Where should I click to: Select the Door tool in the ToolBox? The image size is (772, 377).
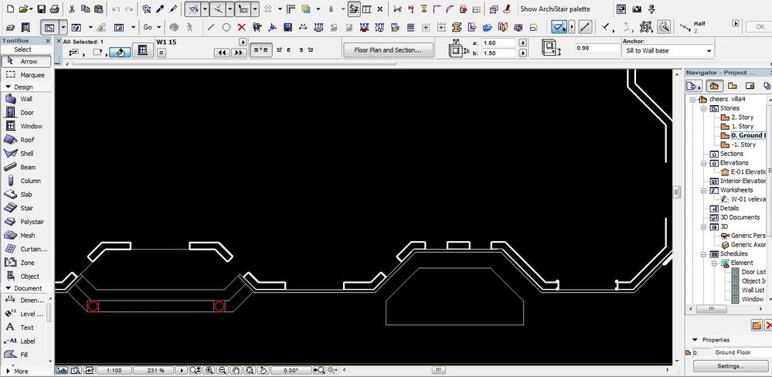26,113
